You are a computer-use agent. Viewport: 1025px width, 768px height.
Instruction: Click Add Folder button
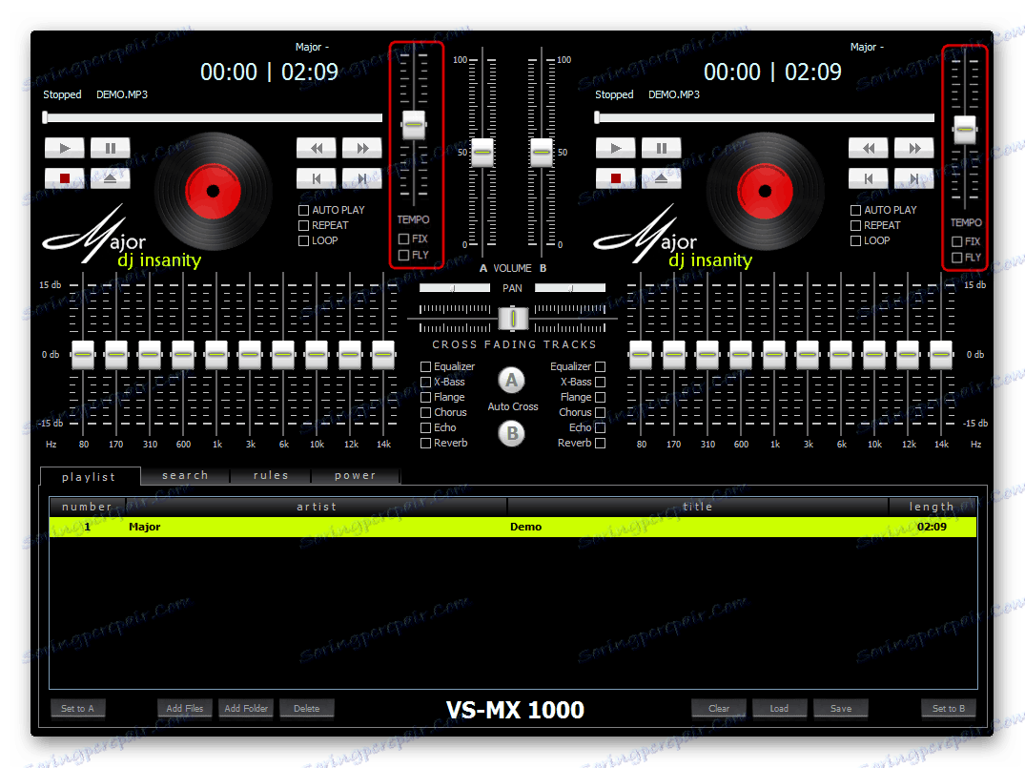pos(246,709)
